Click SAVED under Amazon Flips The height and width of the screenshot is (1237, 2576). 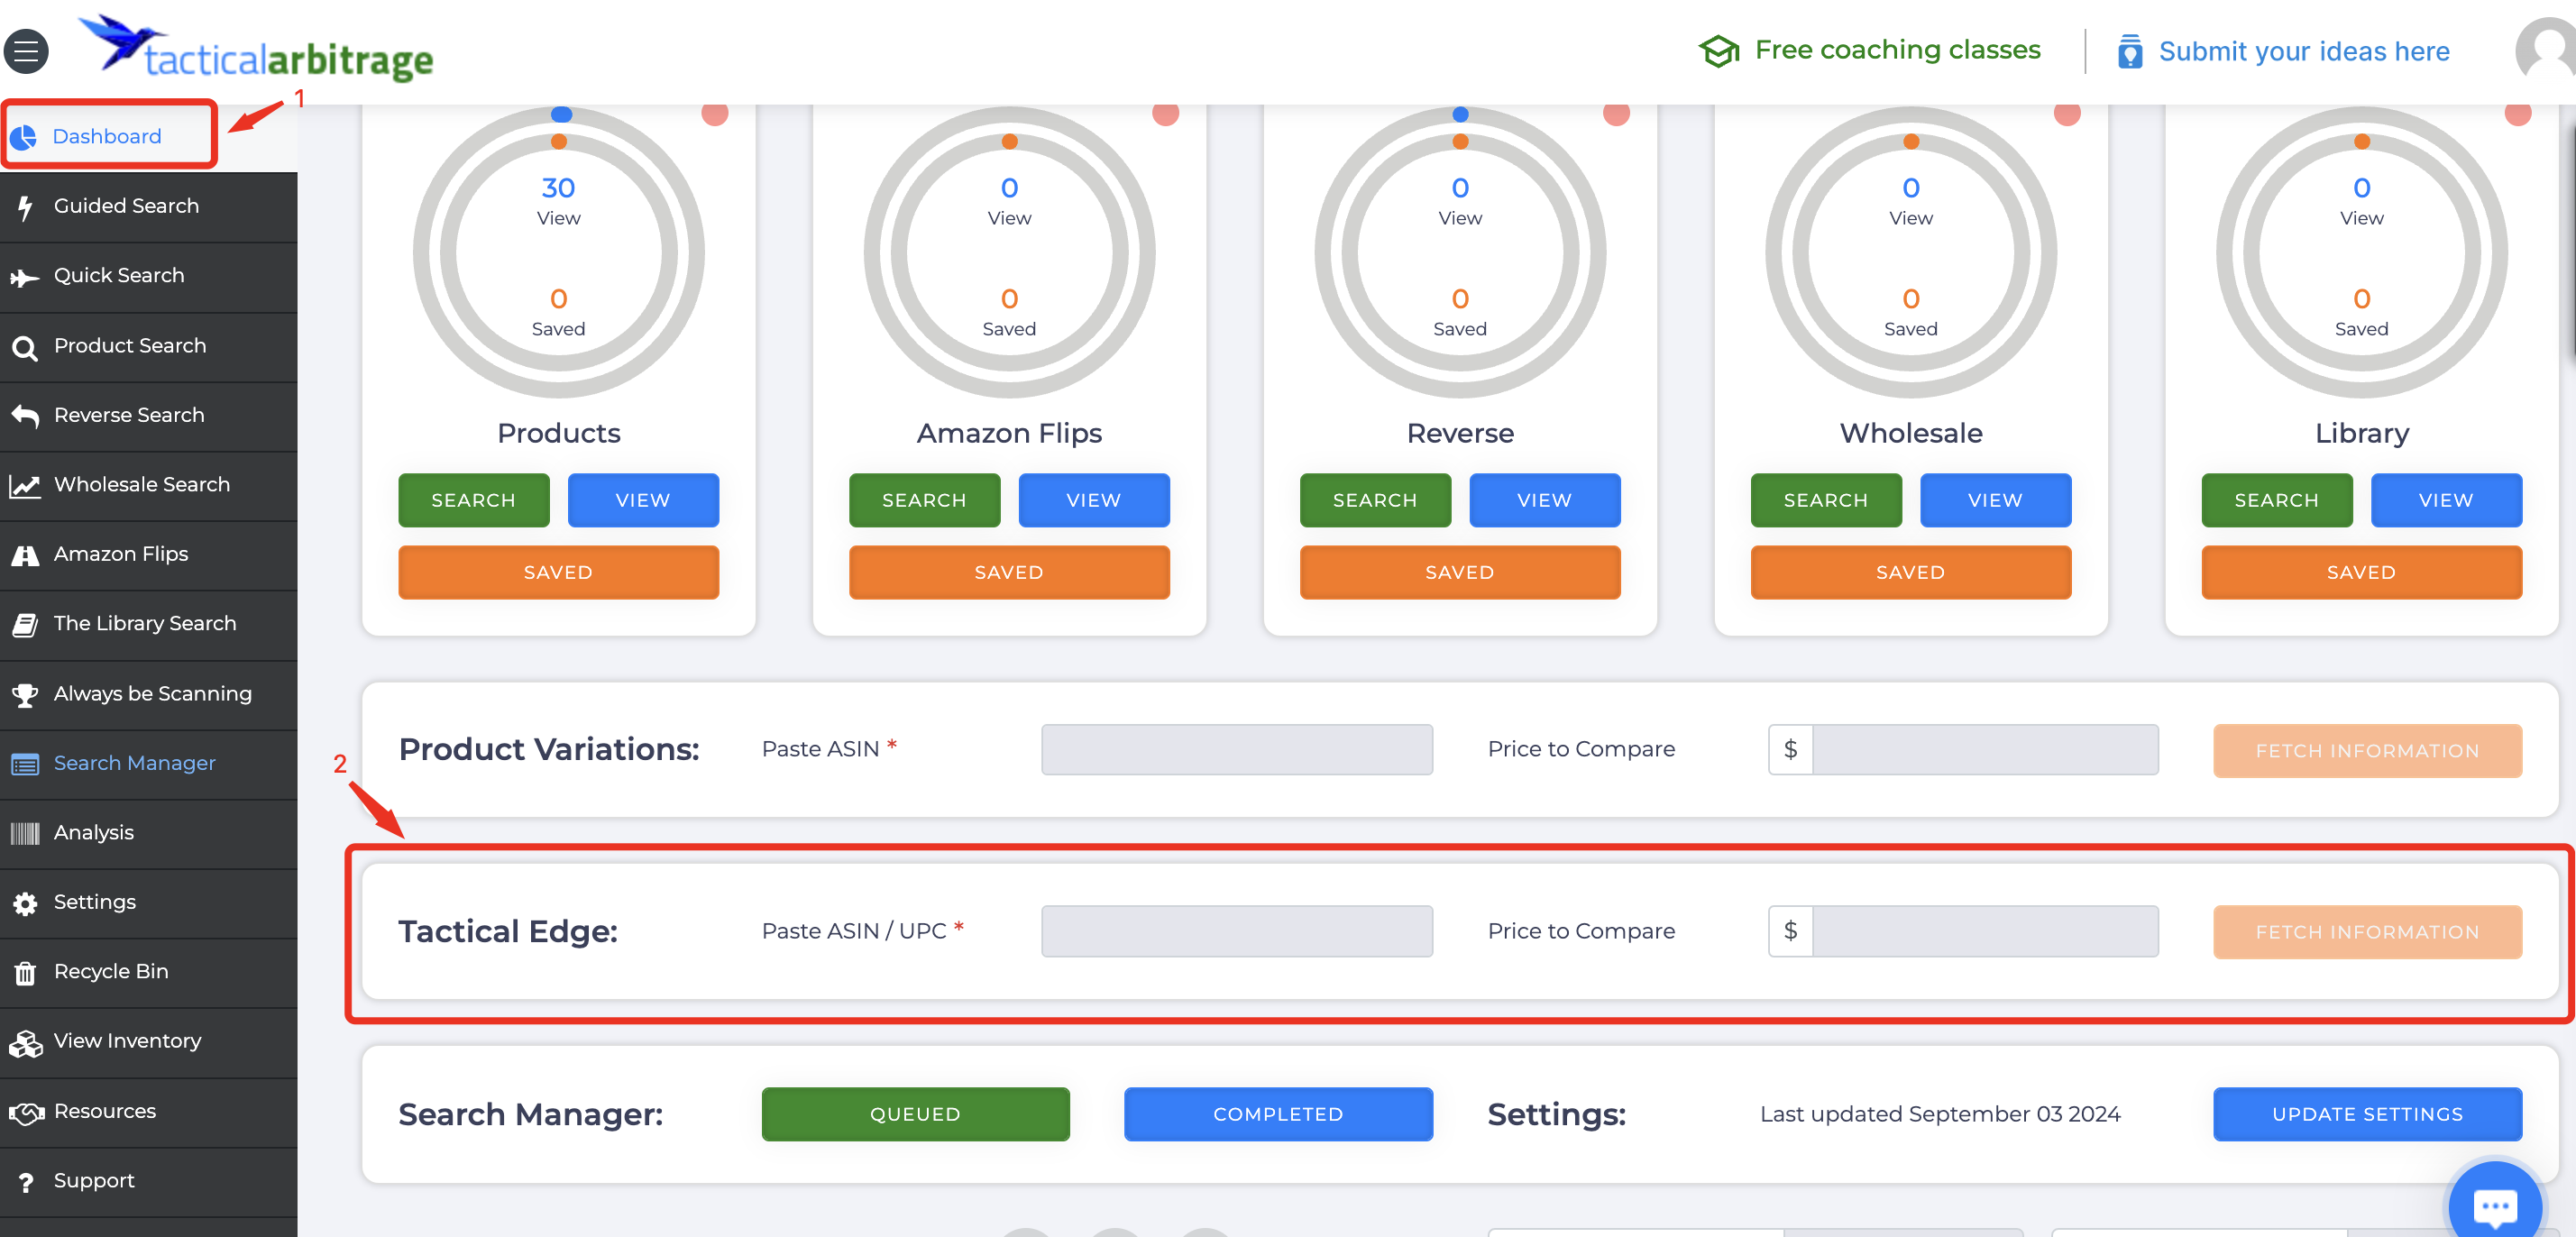coord(1010,572)
